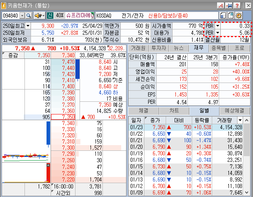
Task: Click the 일자 column header
Action: 136,120
